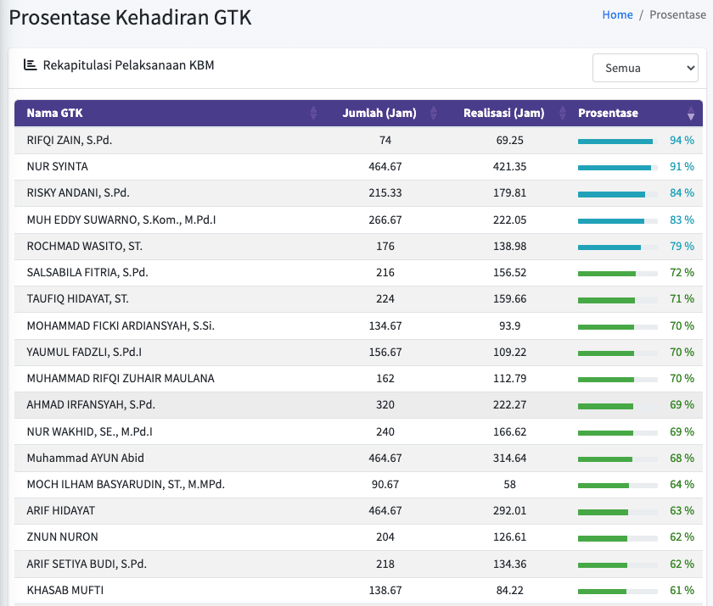Image resolution: width=713 pixels, height=606 pixels.
Task: Click the 71 % progress bar for TAUFIQ HIDAYAT
Action: click(x=618, y=300)
